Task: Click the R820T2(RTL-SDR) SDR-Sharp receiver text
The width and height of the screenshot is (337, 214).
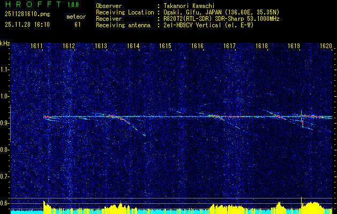Action: point(222,19)
